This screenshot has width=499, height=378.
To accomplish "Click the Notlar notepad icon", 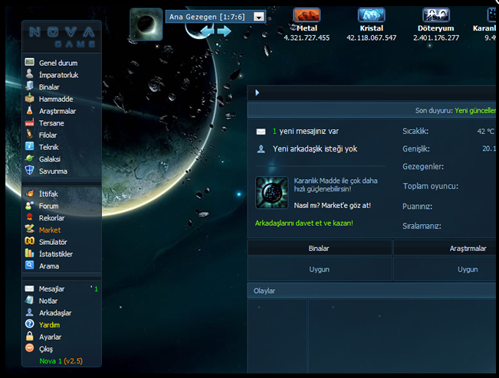I will coord(30,300).
